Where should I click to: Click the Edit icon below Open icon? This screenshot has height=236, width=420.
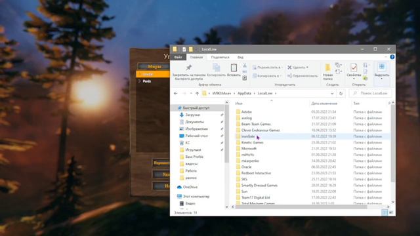click(x=366, y=71)
